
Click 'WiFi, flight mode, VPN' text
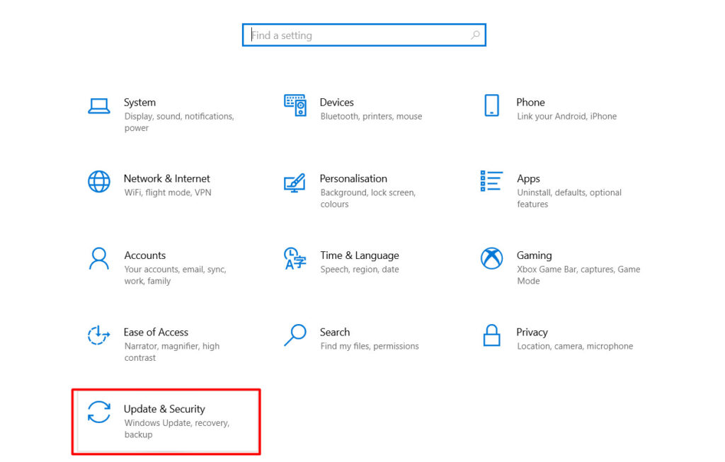tap(168, 192)
